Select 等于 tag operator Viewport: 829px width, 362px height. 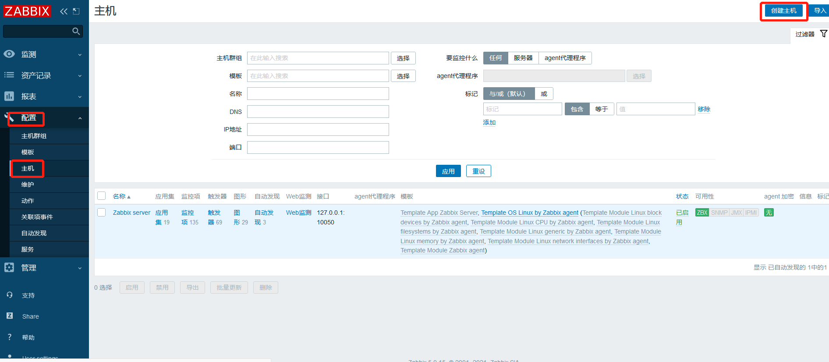(602, 109)
